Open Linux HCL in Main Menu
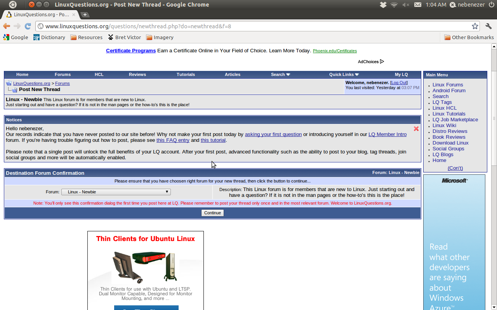This screenshot has width=497, height=310. (x=445, y=108)
